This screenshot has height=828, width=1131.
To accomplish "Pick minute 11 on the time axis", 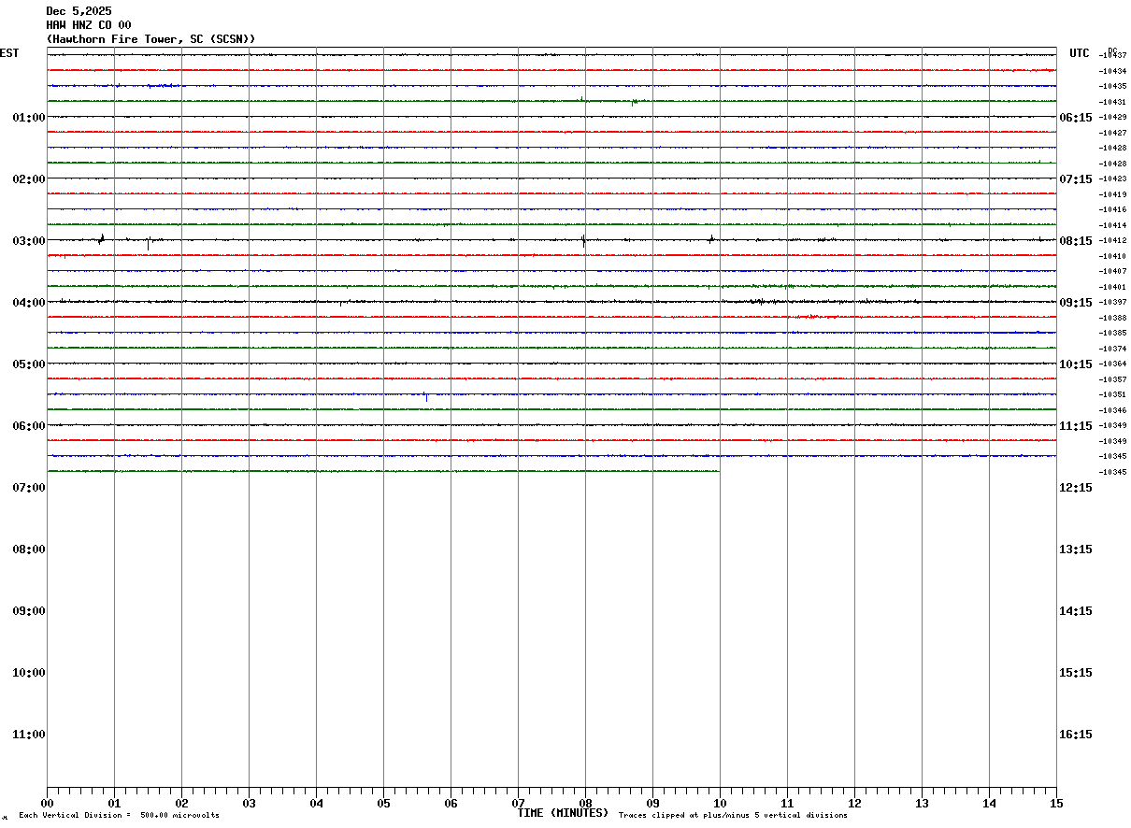I will tap(787, 804).
